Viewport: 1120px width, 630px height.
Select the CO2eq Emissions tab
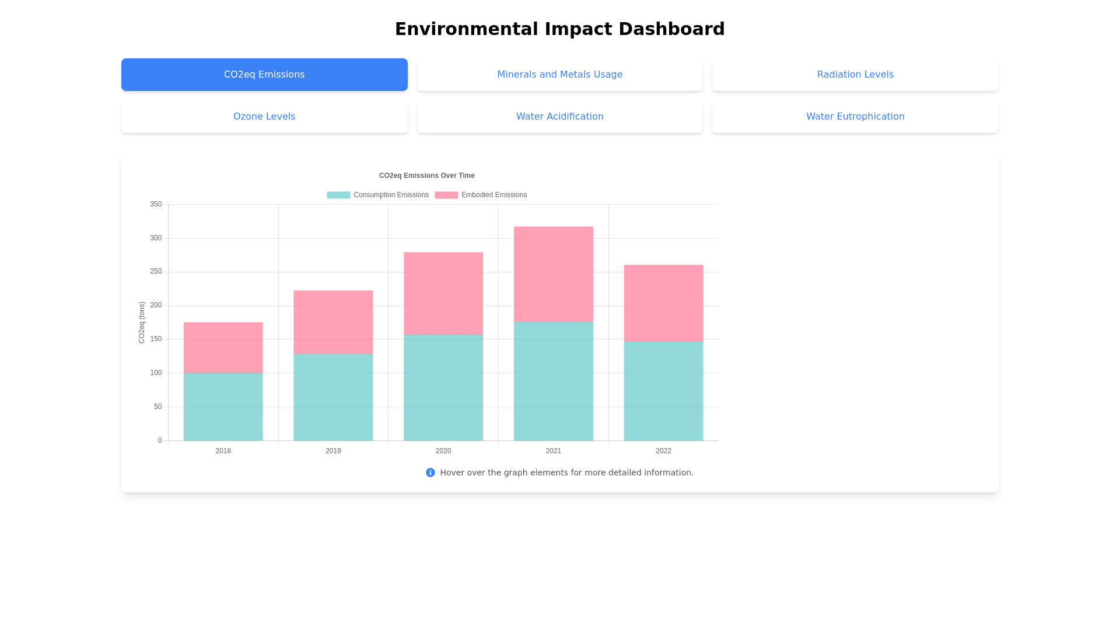(264, 75)
